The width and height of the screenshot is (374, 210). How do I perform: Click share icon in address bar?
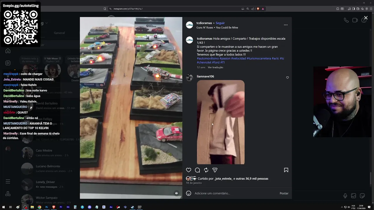tap(253, 9)
